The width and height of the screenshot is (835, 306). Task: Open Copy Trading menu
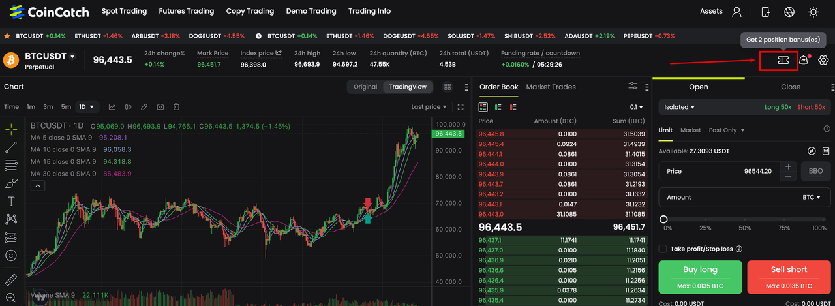250,11
